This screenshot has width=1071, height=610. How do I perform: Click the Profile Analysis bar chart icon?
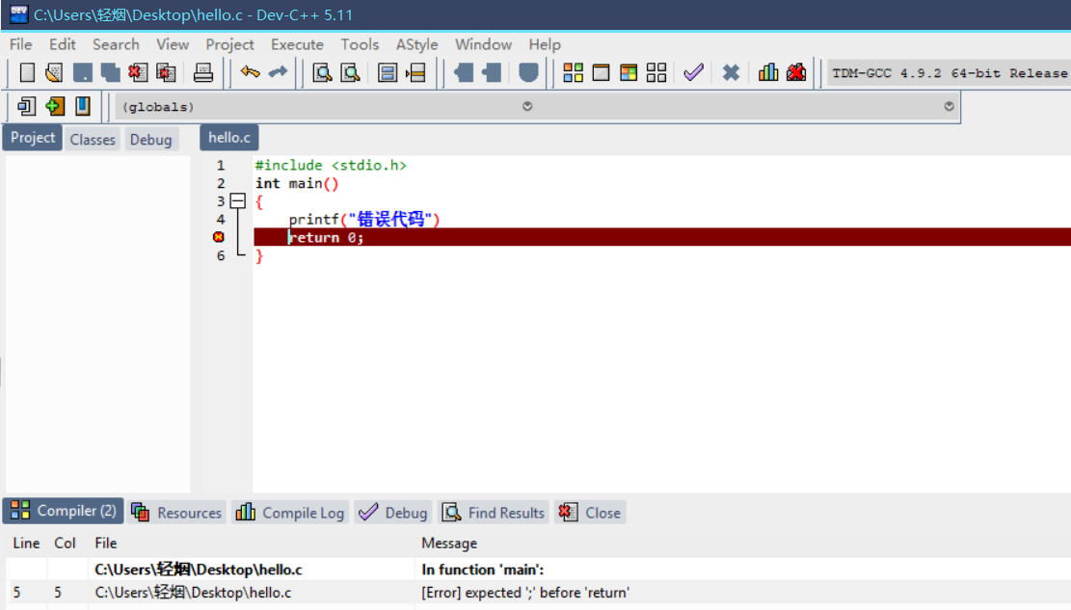point(768,72)
